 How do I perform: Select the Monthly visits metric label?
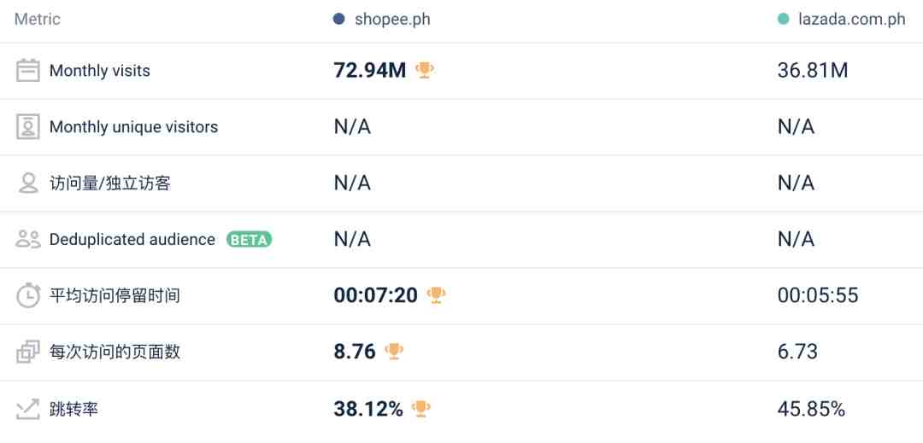click(x=99, y=71)
